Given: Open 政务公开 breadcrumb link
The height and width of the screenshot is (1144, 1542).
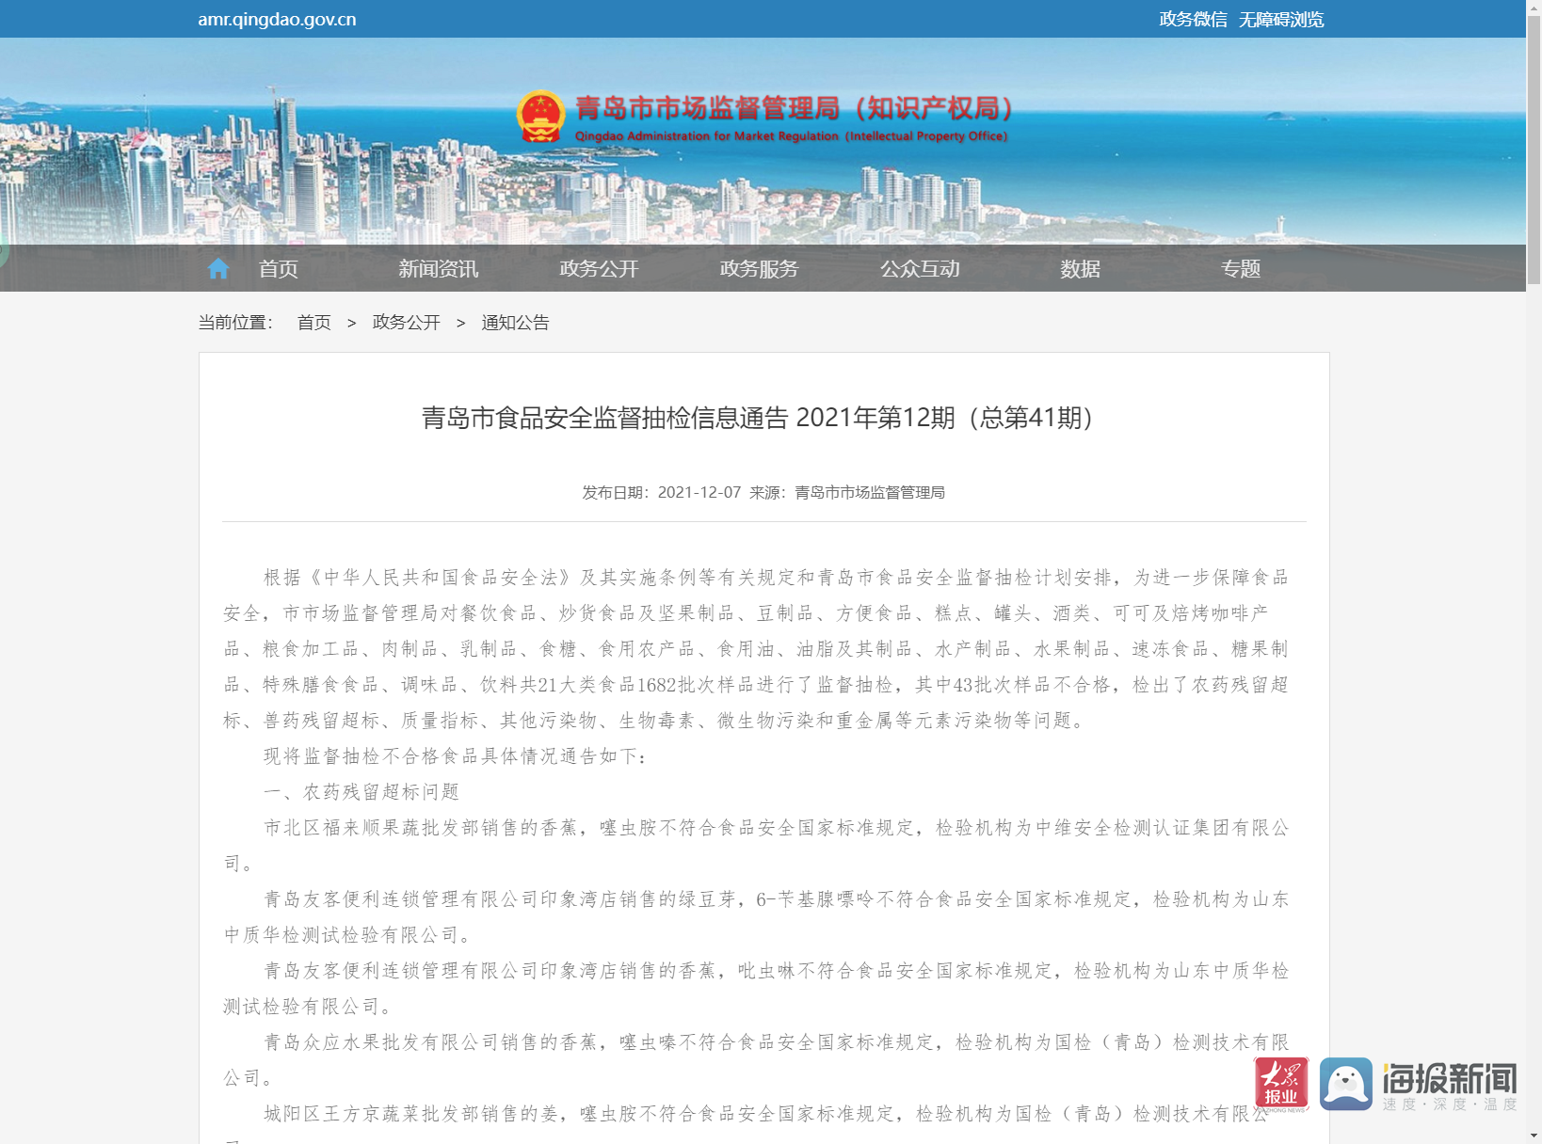Looking at the screenshot, I should click(407, 323).
